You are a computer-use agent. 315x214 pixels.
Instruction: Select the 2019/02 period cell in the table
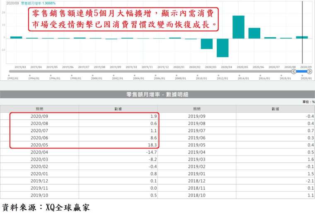tap(197, 167)
